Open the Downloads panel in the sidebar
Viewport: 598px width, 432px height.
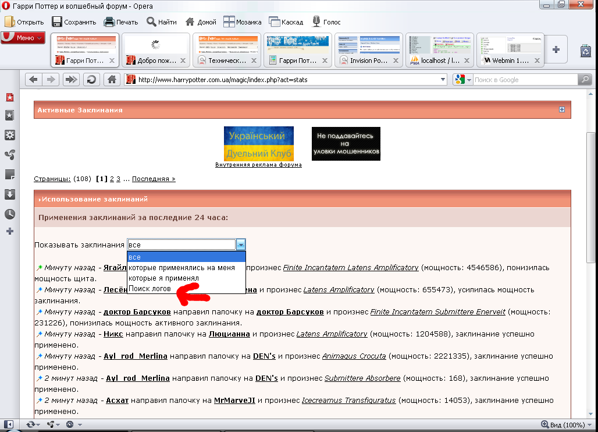[x=9, y=194]
